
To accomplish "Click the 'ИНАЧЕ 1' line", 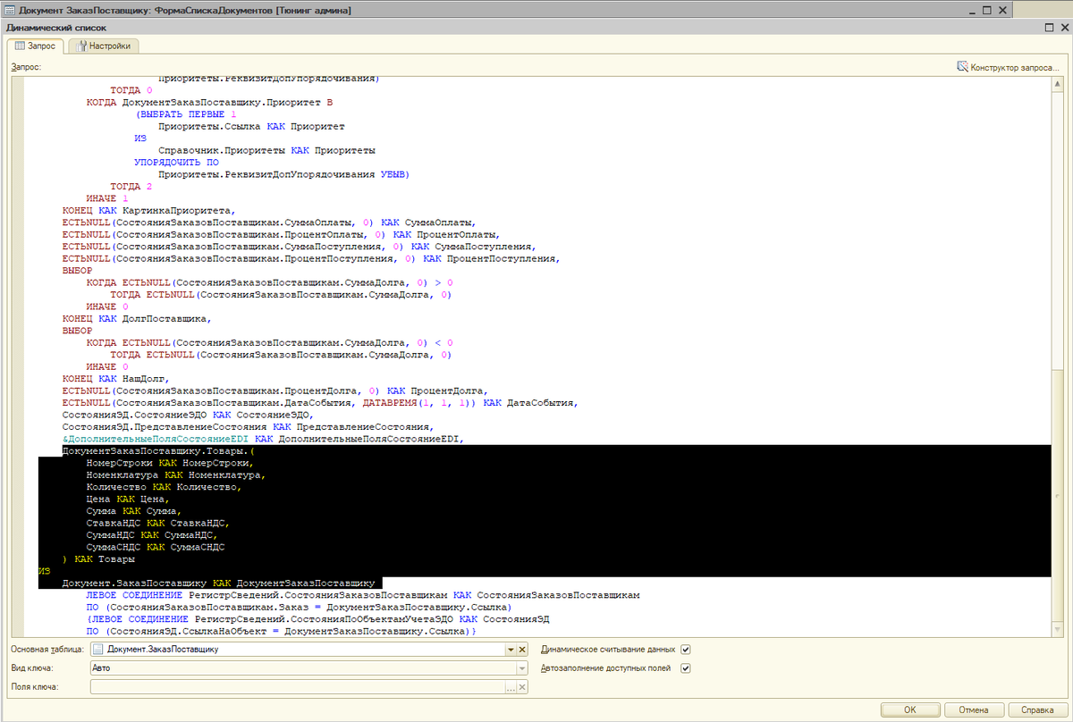I will click(107, 198).
